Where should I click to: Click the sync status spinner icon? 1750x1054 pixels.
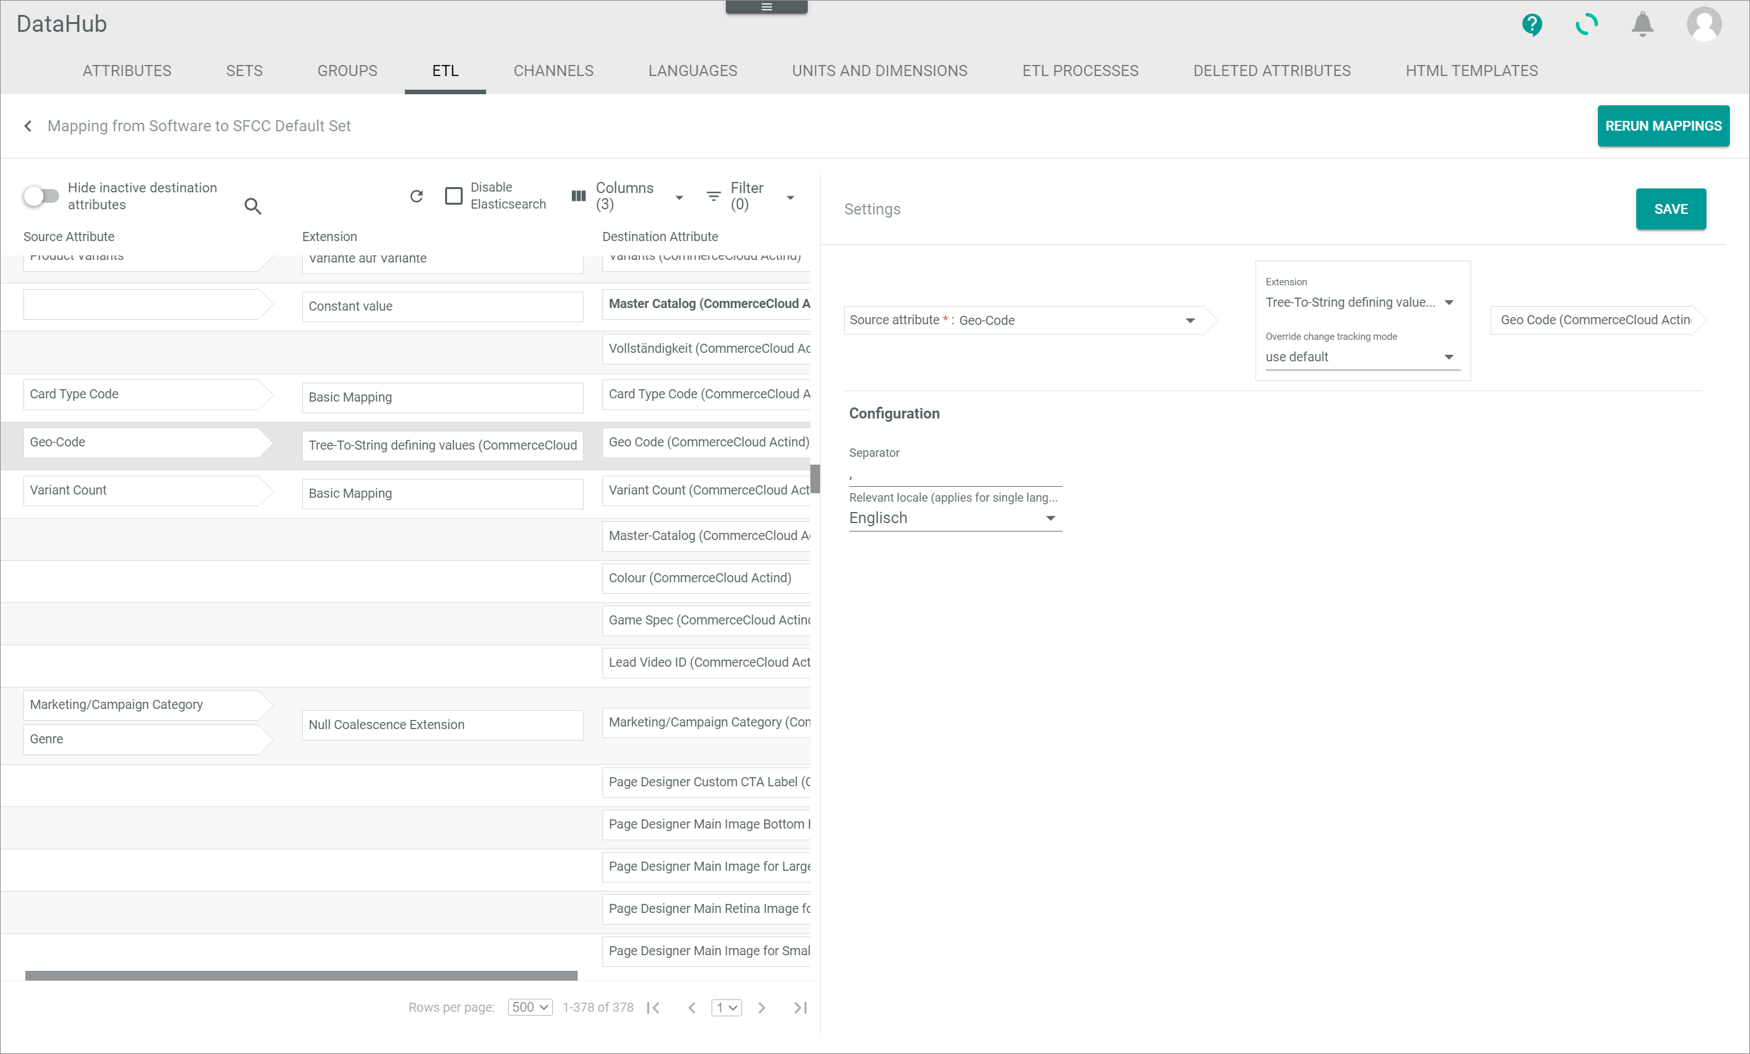(x=1587, y=25)
